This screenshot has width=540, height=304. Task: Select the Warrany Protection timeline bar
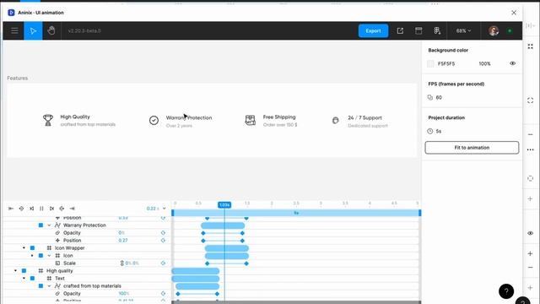click(x=223, y=225)
